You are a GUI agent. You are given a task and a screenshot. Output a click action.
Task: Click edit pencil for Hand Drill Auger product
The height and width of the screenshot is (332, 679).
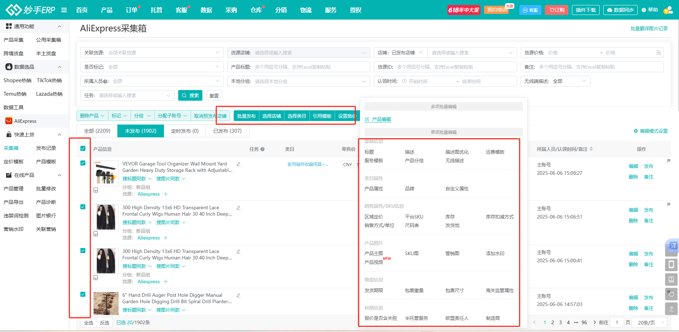[x=239, y=295]
